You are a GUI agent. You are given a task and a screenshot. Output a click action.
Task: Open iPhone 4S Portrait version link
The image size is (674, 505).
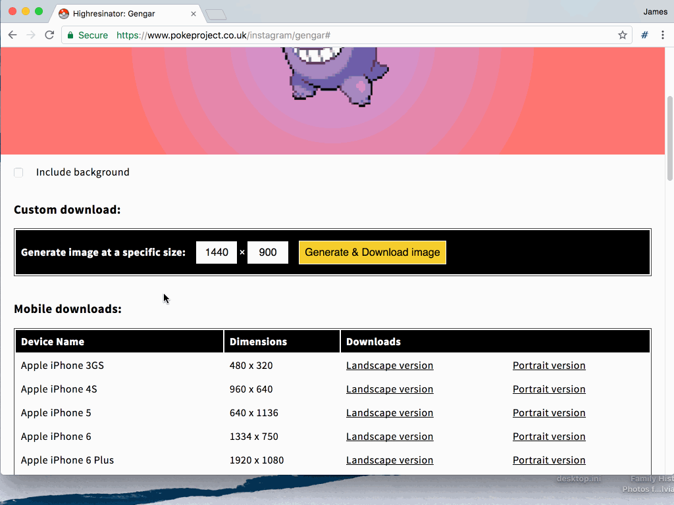tap(549, 389)
